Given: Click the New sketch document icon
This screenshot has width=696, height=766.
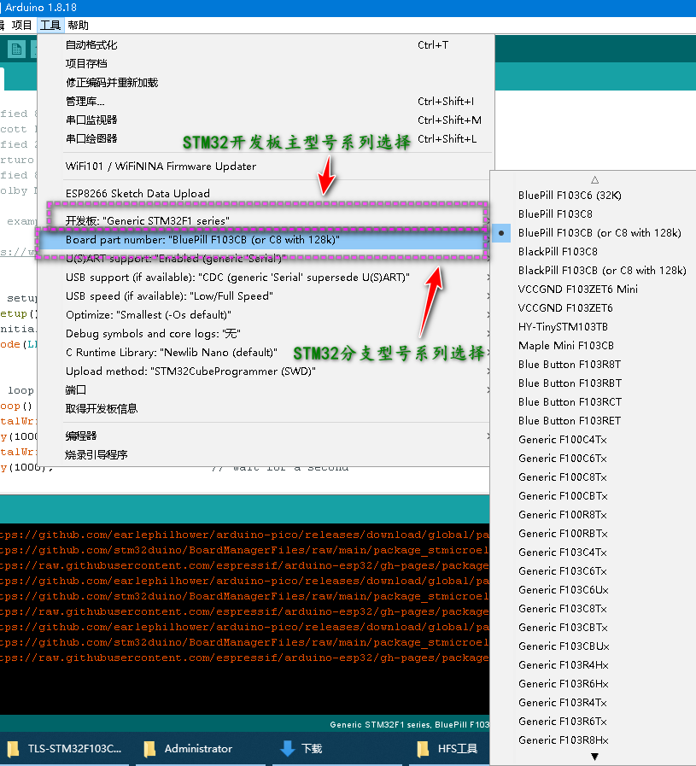Looking at the screenshot, I should coord(15,49).
